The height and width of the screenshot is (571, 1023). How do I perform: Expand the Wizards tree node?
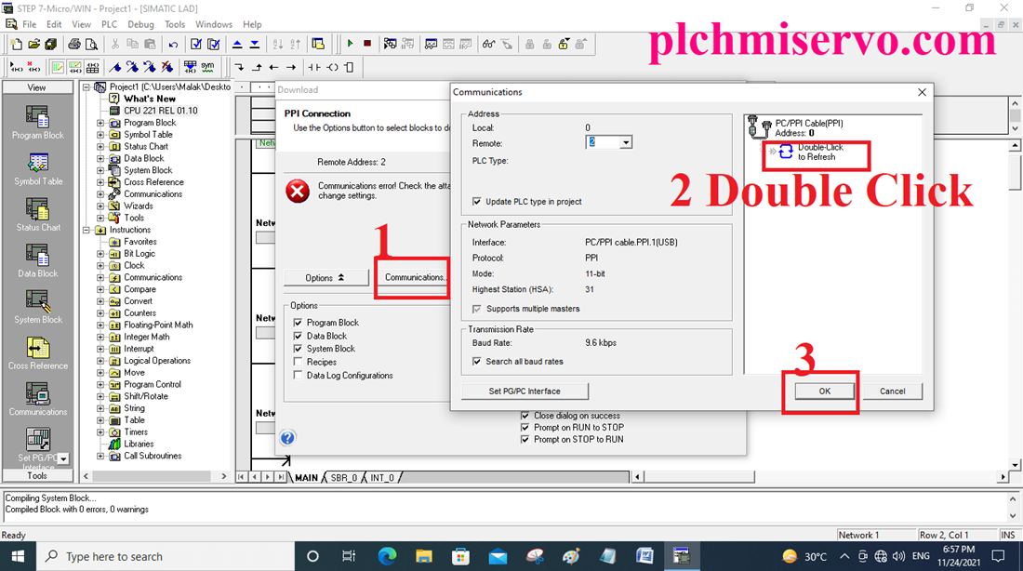[x=100, y=206]
